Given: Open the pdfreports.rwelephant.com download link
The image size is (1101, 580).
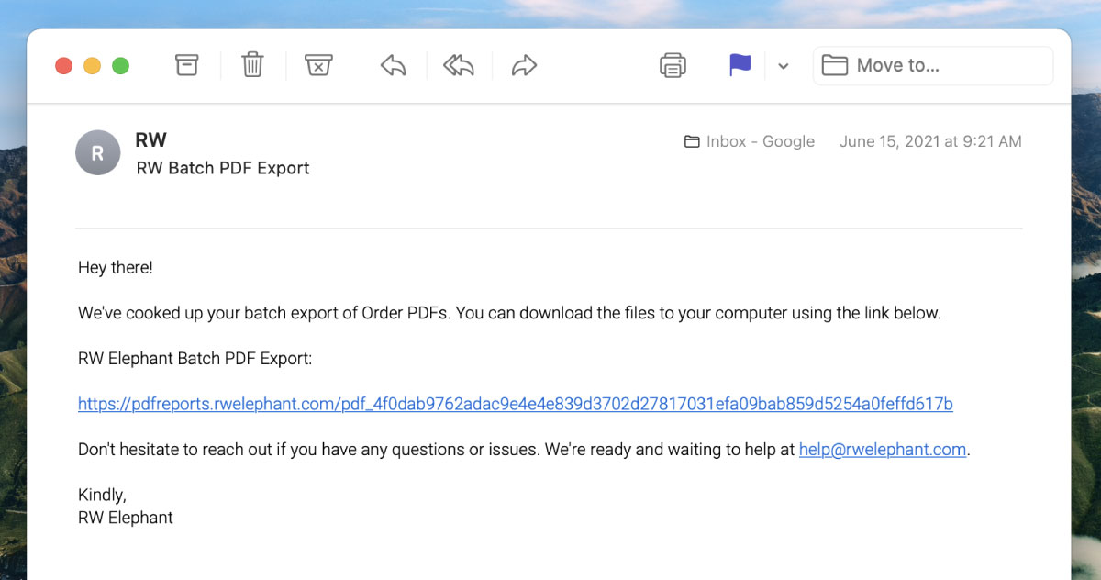Looking at the screenshot, I should [515, 404].
